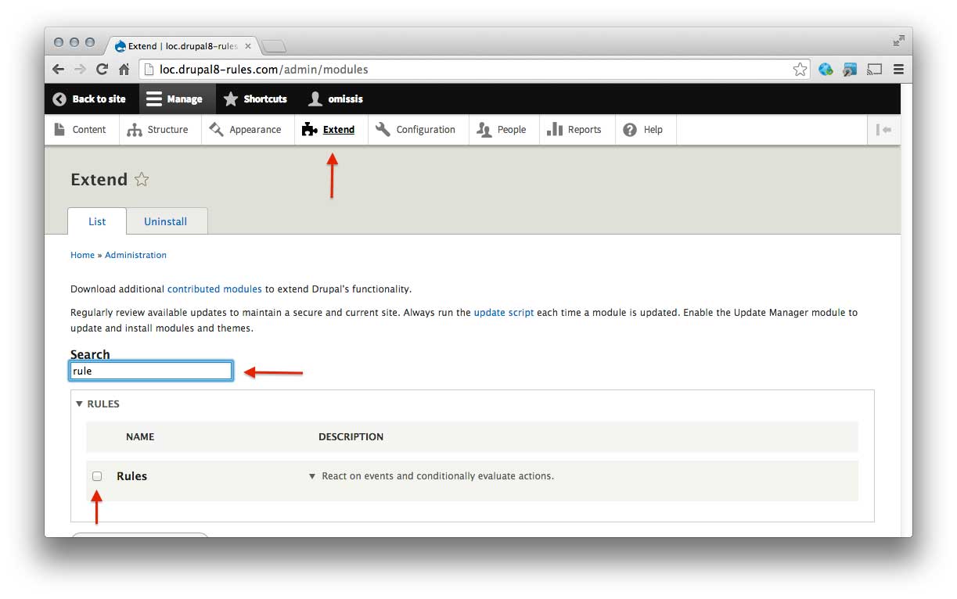Screen dimensions: 957x599
Task: Open the People admin menu item
Action: [x=502, y=130]
